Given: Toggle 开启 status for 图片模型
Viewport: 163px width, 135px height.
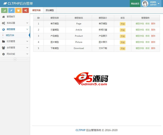Looking at the screenshot, I should (x=123, y=42).
